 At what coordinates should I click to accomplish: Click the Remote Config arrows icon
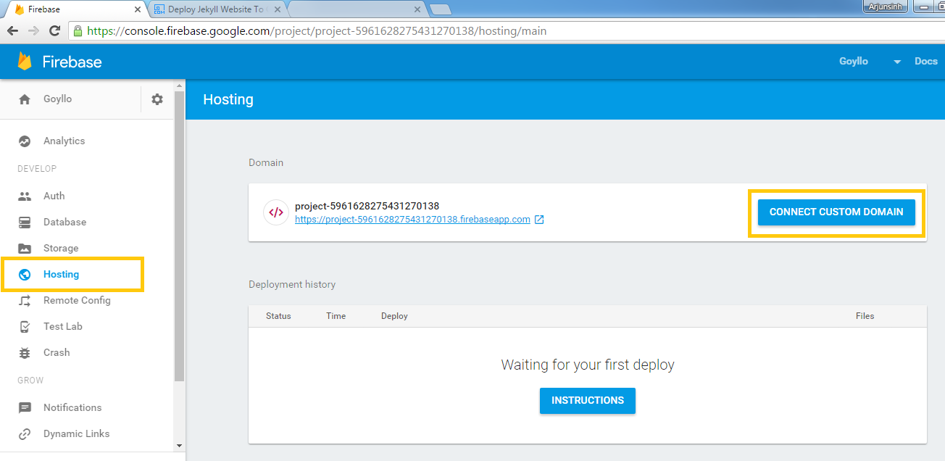25,301
